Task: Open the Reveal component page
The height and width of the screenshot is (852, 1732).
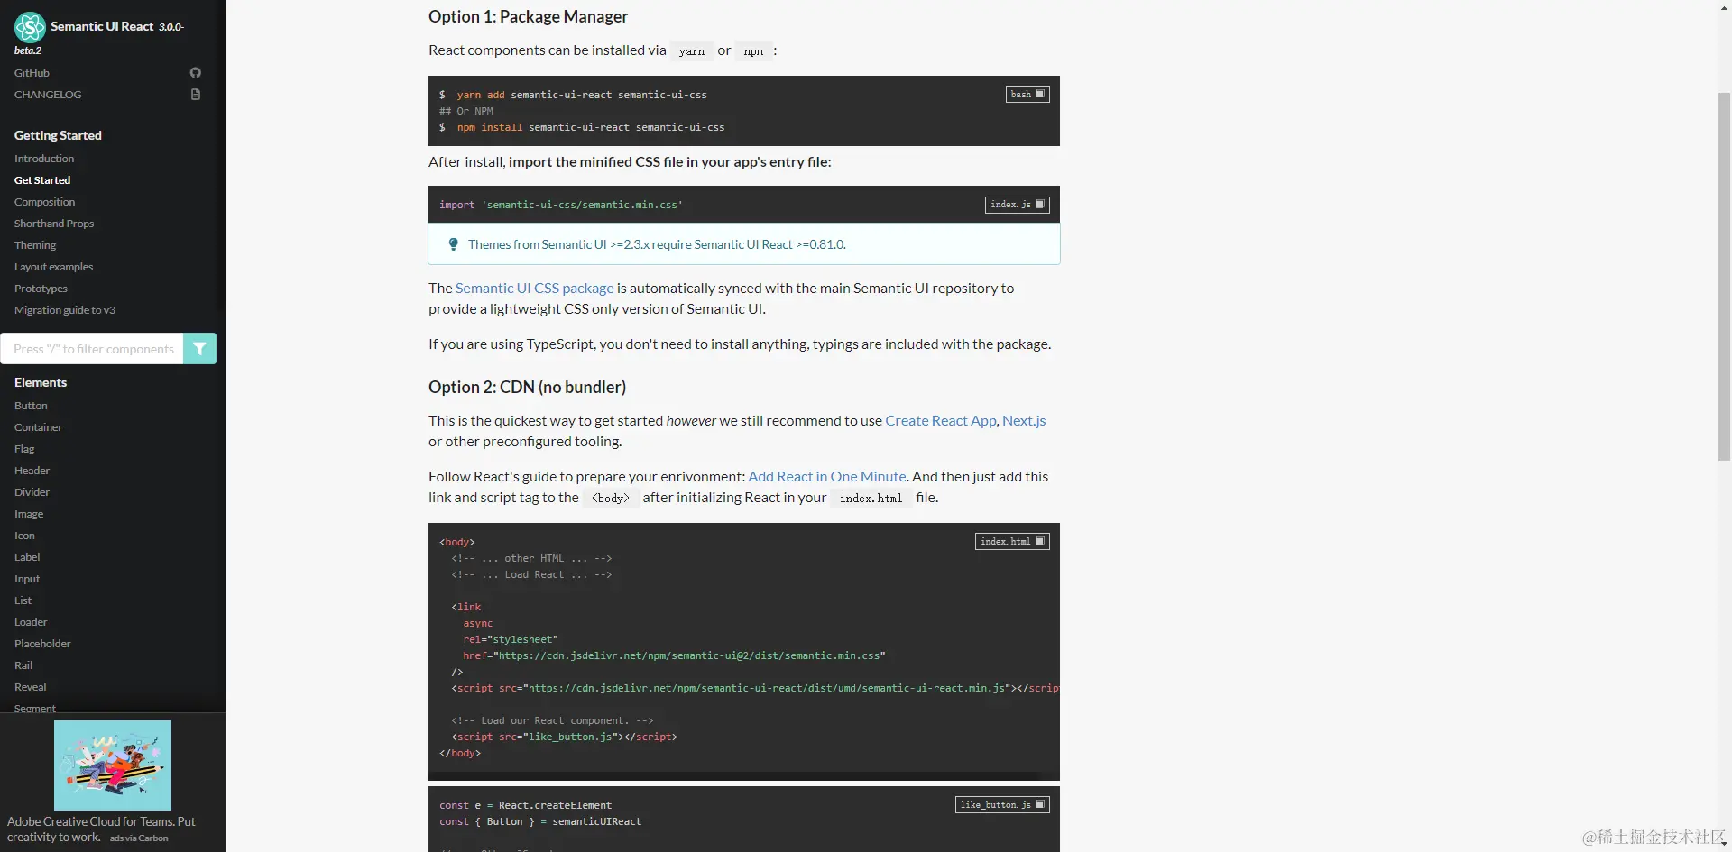Action: [31, 687]
